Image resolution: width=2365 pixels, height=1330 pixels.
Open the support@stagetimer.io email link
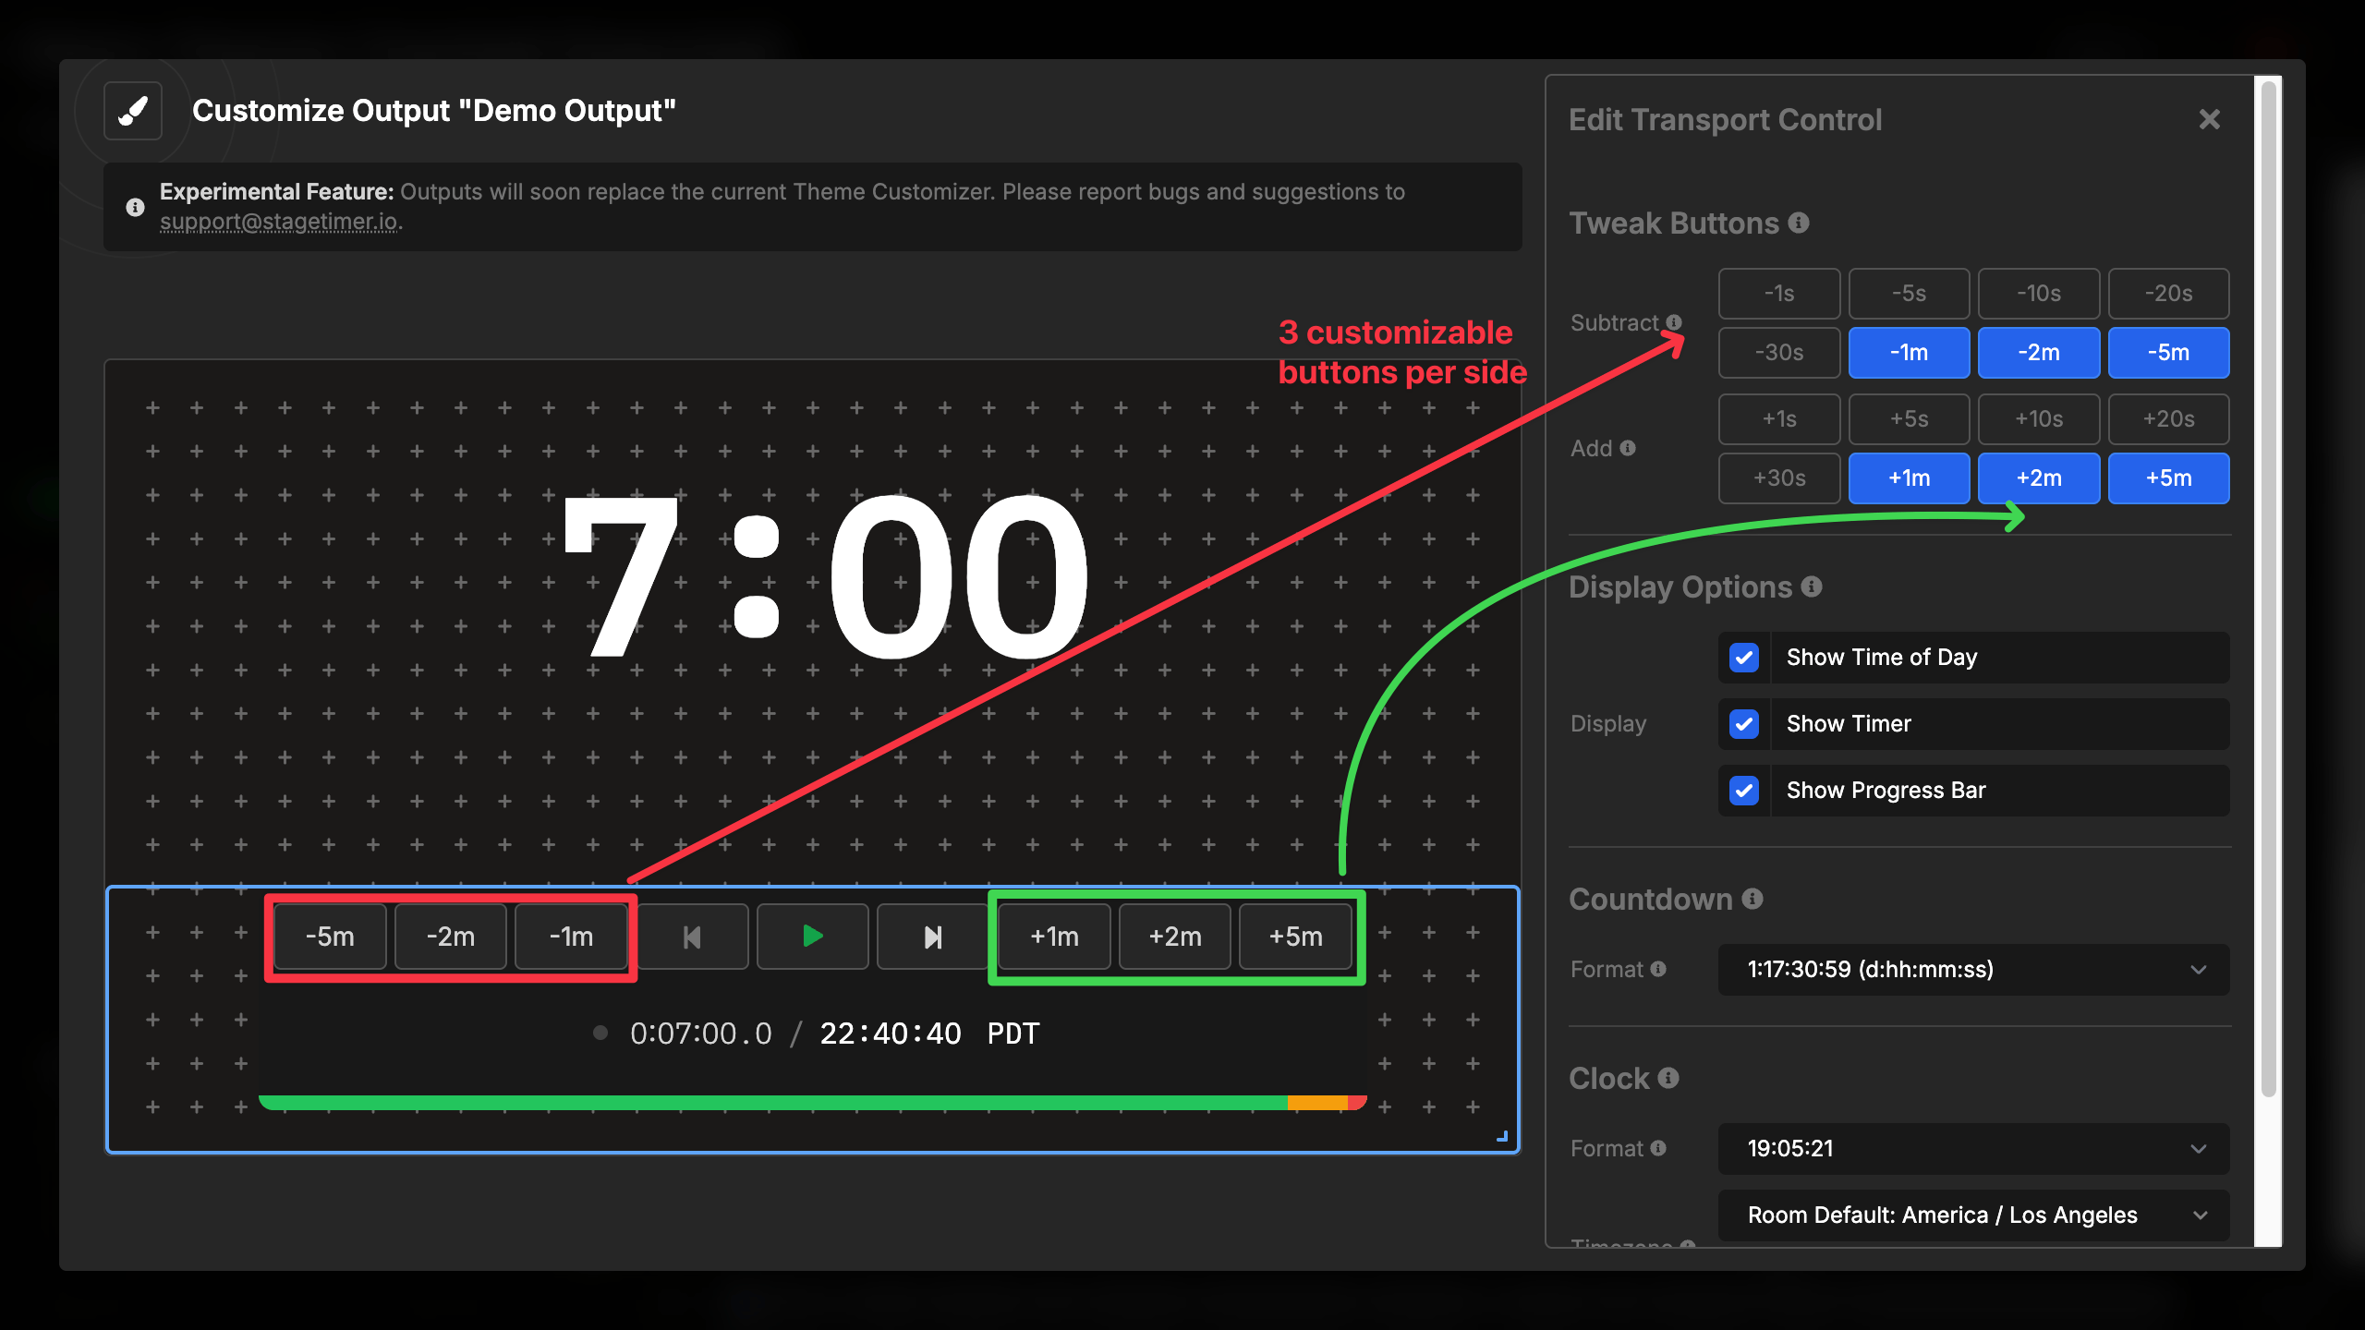[x=280, y=222]
